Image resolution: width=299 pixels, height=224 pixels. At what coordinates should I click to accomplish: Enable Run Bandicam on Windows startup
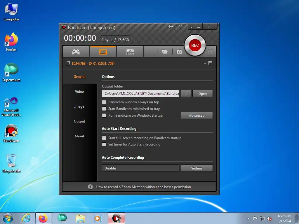[104, 116]
